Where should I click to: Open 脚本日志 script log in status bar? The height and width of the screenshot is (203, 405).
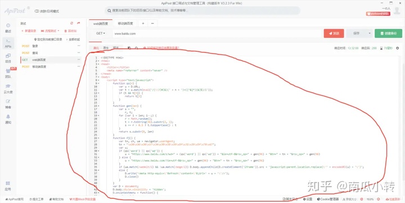pos(290,200)
